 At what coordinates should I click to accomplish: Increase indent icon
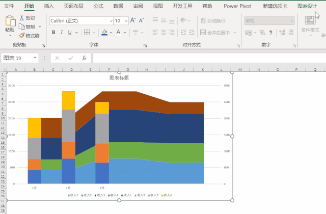coord(192,32)
